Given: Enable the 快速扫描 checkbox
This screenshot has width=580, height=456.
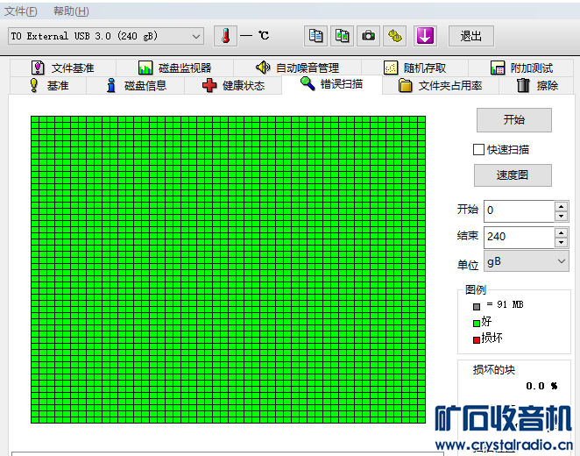Looking at the screenshot, I should tap(478, 150).
